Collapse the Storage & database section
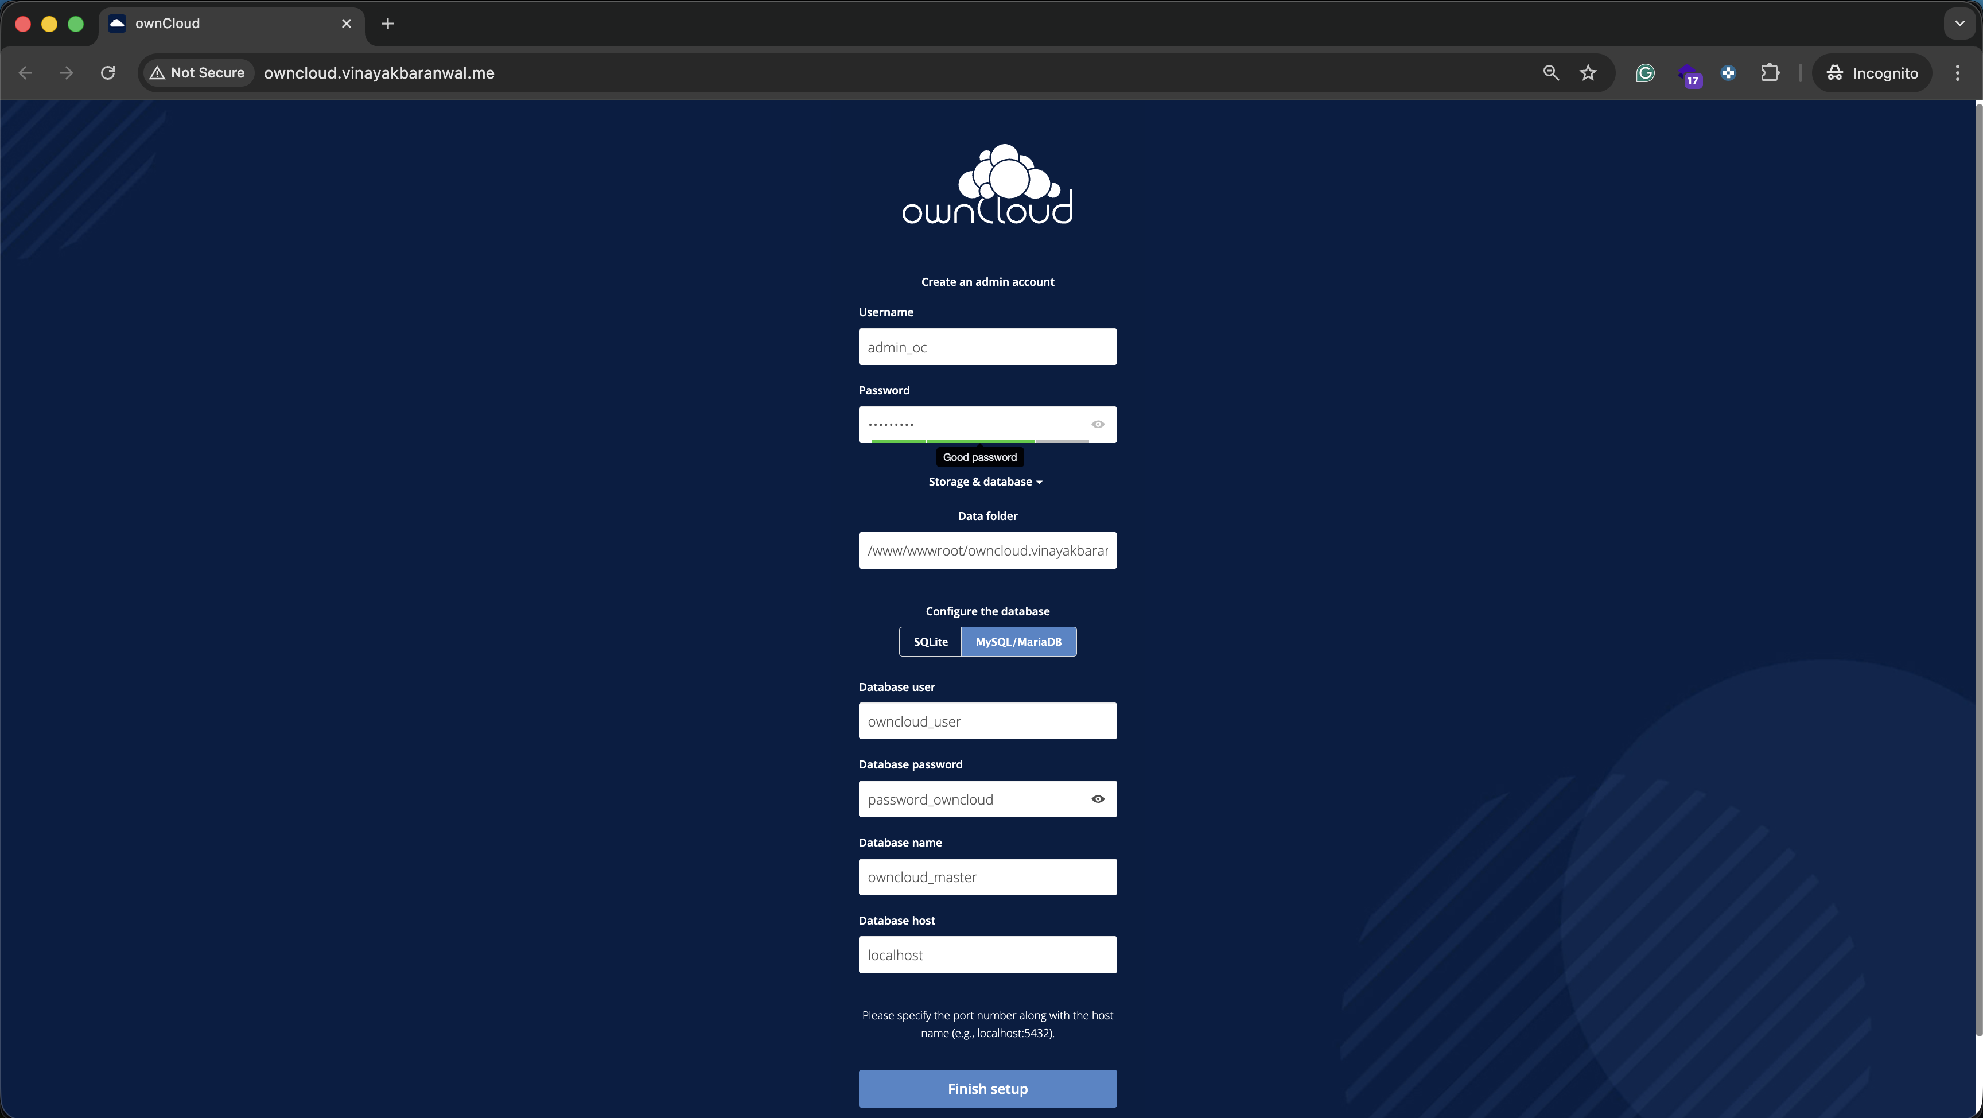1983x1118 pixels. tap(986, 481)
